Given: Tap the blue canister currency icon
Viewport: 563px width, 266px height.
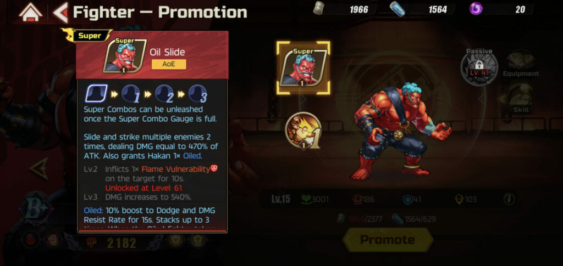Looking at the screenshot, I should coord(398,9).
